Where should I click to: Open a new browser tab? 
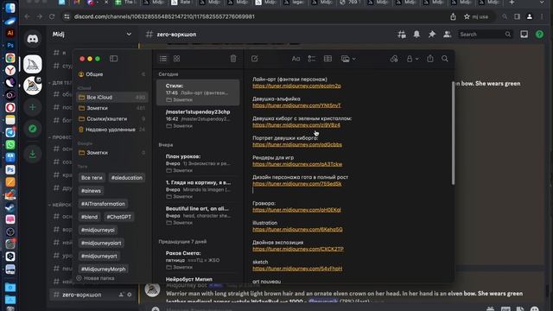(x=512, y=3)
